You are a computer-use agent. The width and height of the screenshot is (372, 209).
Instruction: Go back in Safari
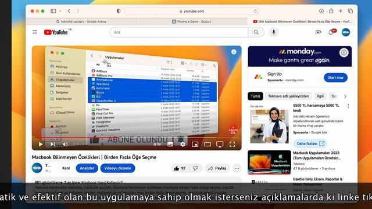pyautogui.click(x=69, y=11)
